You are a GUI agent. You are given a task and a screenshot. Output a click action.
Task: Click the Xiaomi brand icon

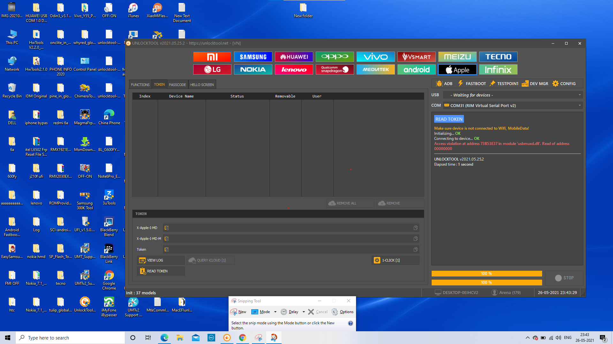coord(212,56)
